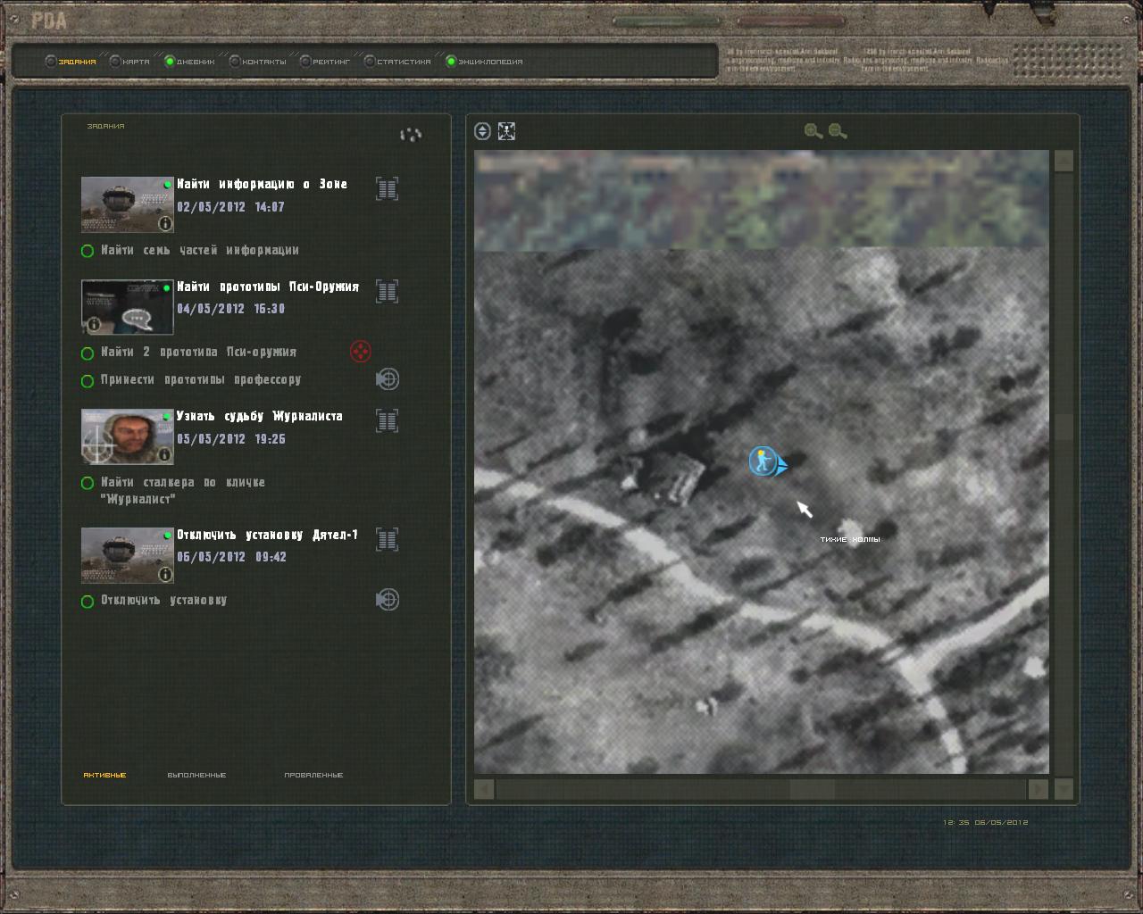Open description of 'Отключить установку Дятел-1' task
Viewport: 1143px width, 914px height.
click(387, 539)
